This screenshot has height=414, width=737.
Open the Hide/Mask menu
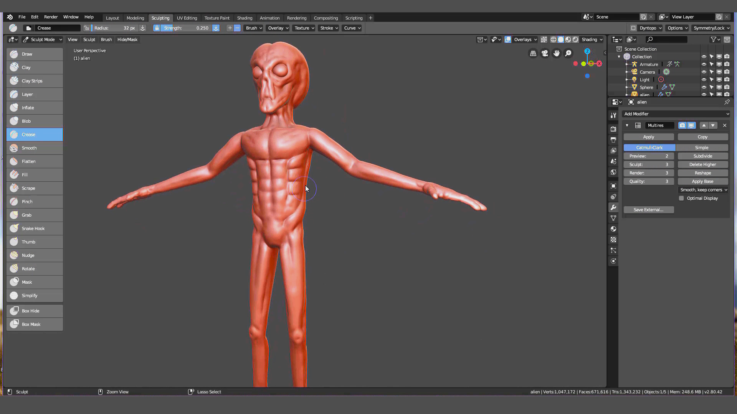[127, 39]
